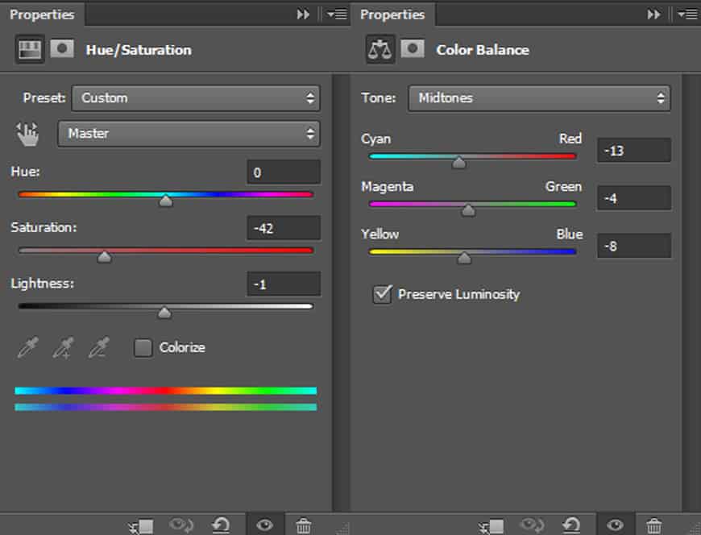Open the Preset dropdown set to Custom

196,98
